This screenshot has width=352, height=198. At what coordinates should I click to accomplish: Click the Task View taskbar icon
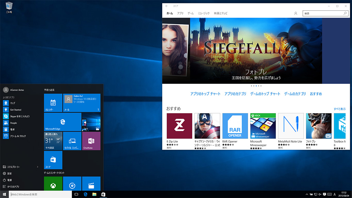point(76,195)
